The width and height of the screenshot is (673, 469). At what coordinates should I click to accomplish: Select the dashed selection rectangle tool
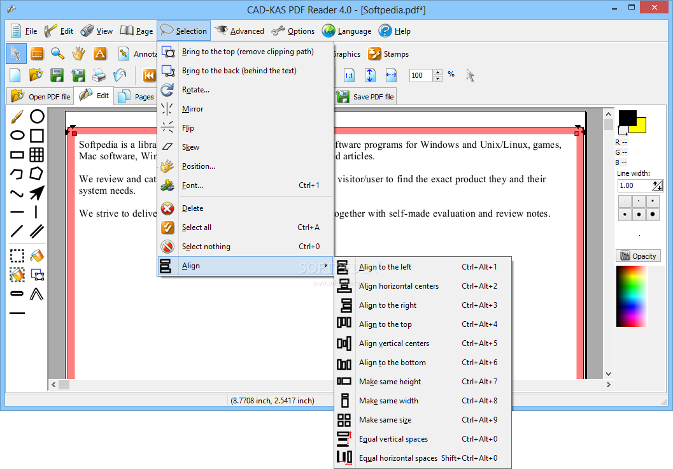click(17, 256)
